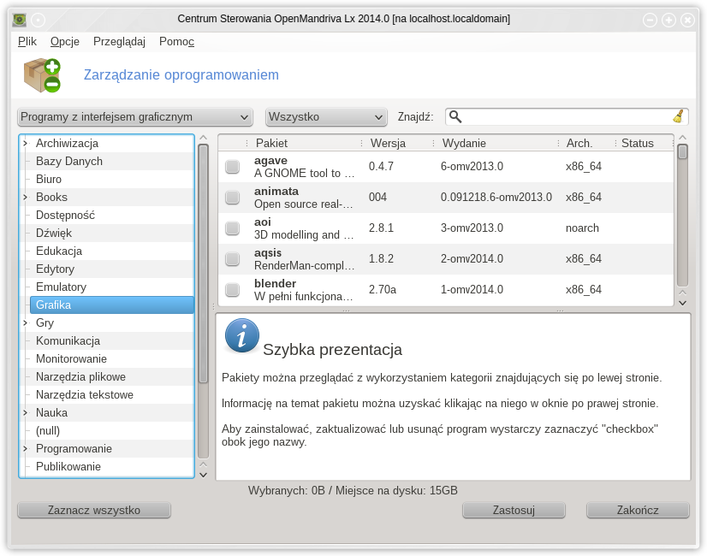
Task: Open the 'Programy z interfejsem graficznym' dropdown
Action: tap(135, 117)
